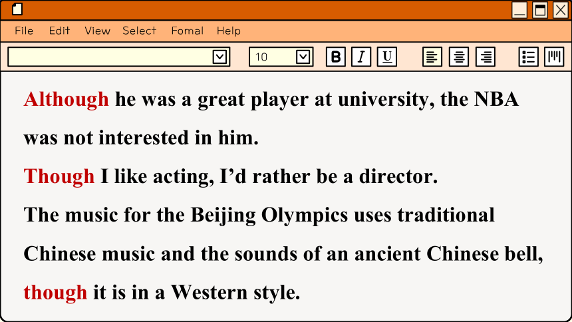Click the word "Western" in last line
Image resolution: width=572 pixels, height=322 pixels.
[210, 293]
